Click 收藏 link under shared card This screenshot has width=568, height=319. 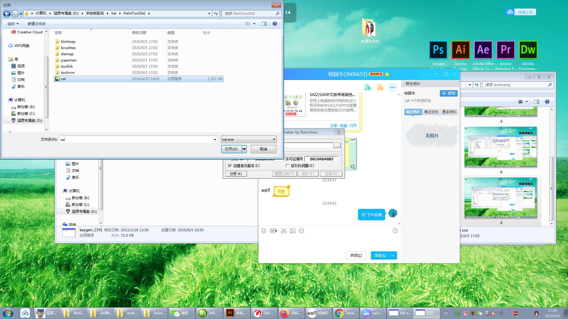(343, 126)
